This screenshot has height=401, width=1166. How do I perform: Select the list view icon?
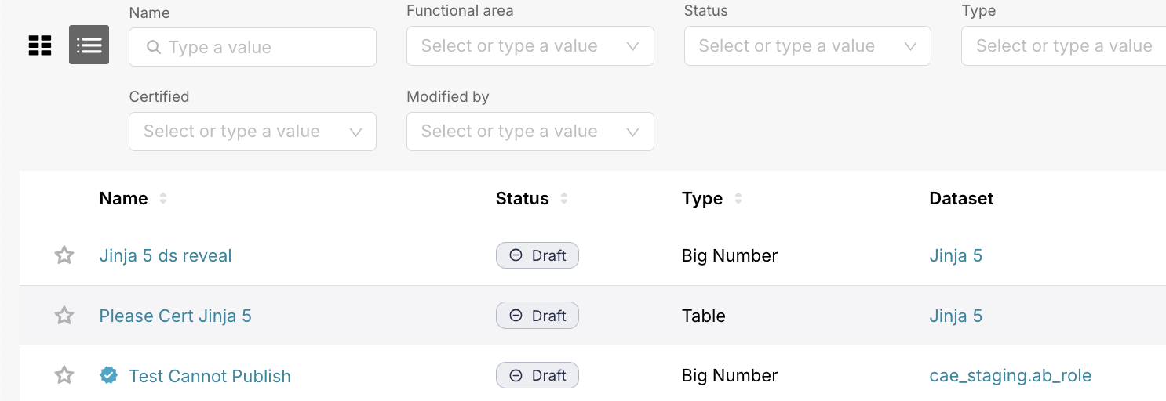coord(89,45)
